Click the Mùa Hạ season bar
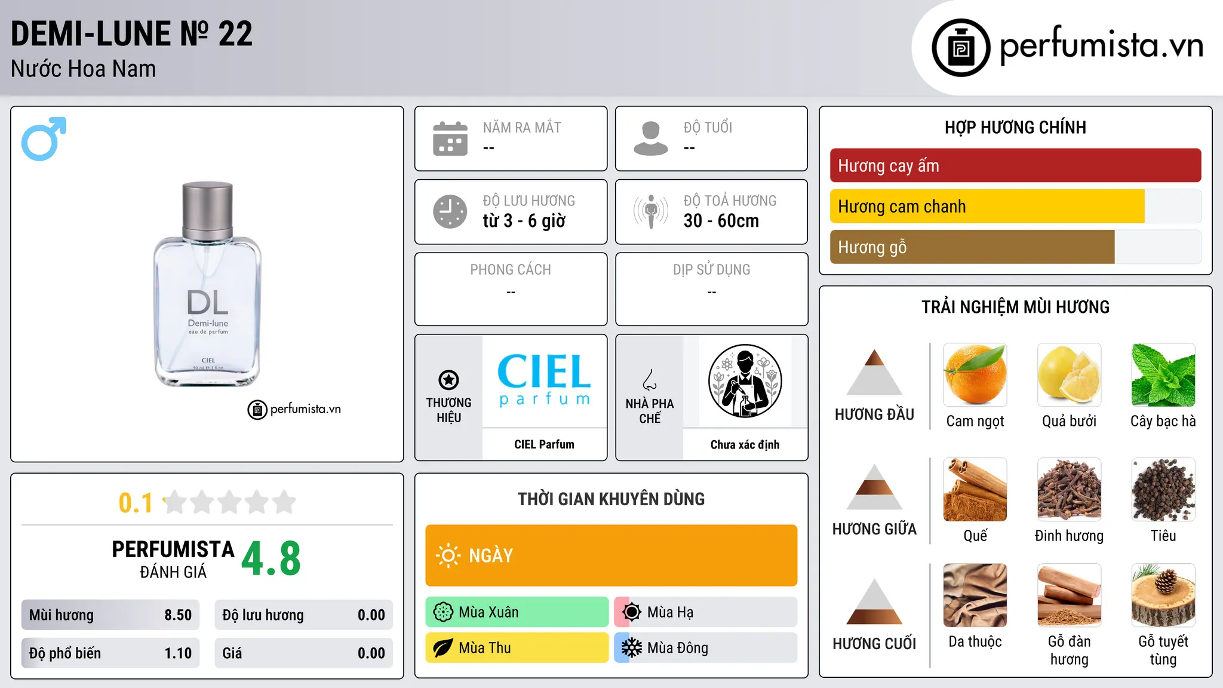The height and width of the screenshot is (688, 1223). [706, 612]
